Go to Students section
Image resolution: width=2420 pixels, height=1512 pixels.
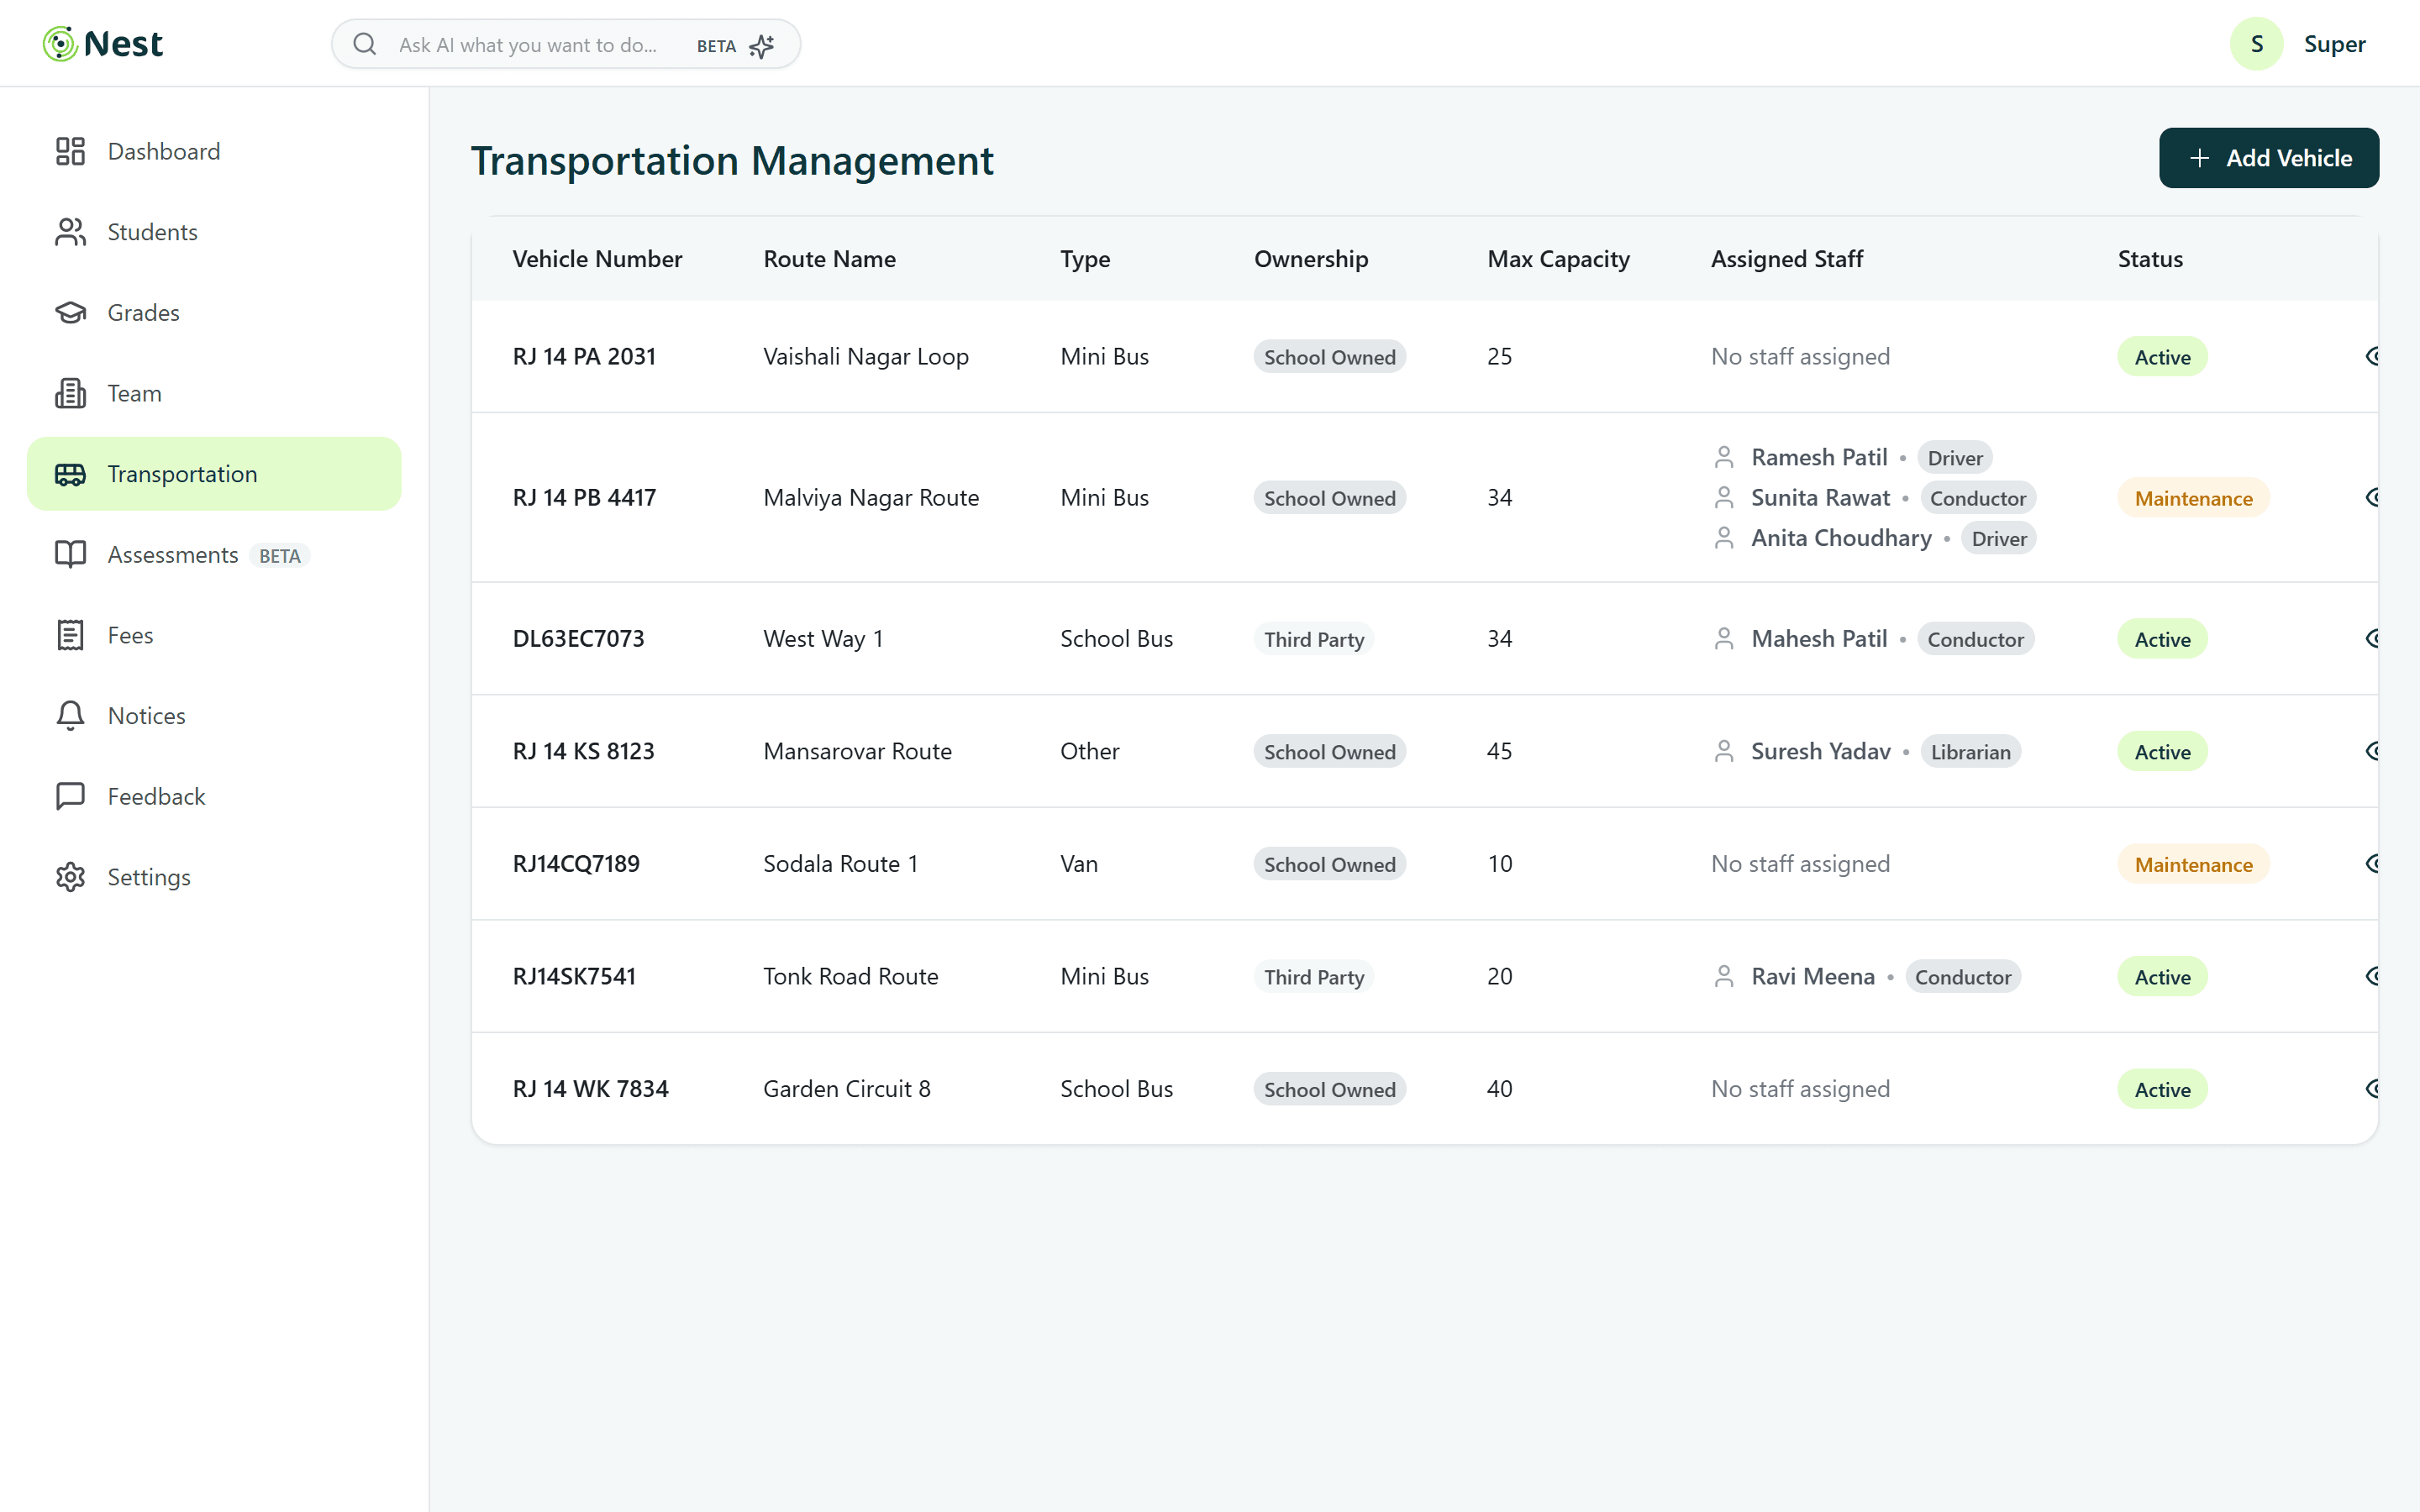click(x=214, y=232)
